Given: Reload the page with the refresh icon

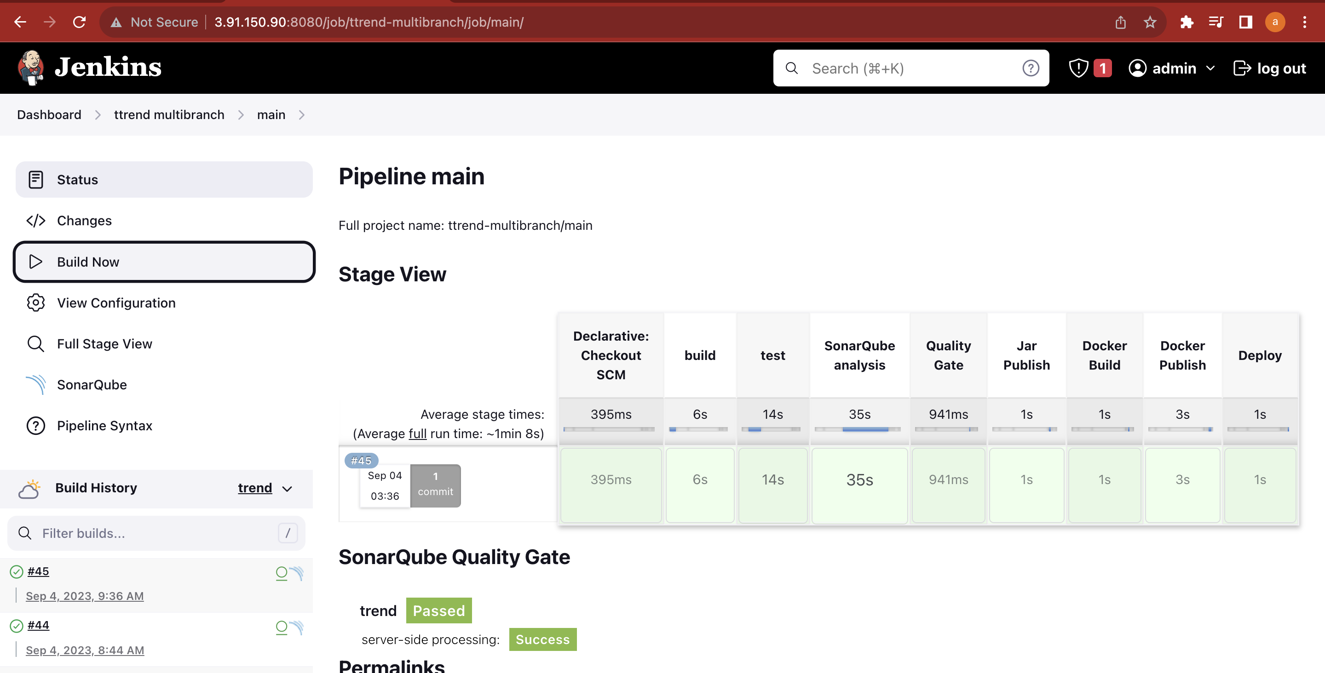Looking at the screenshot, I should point(79,22).
